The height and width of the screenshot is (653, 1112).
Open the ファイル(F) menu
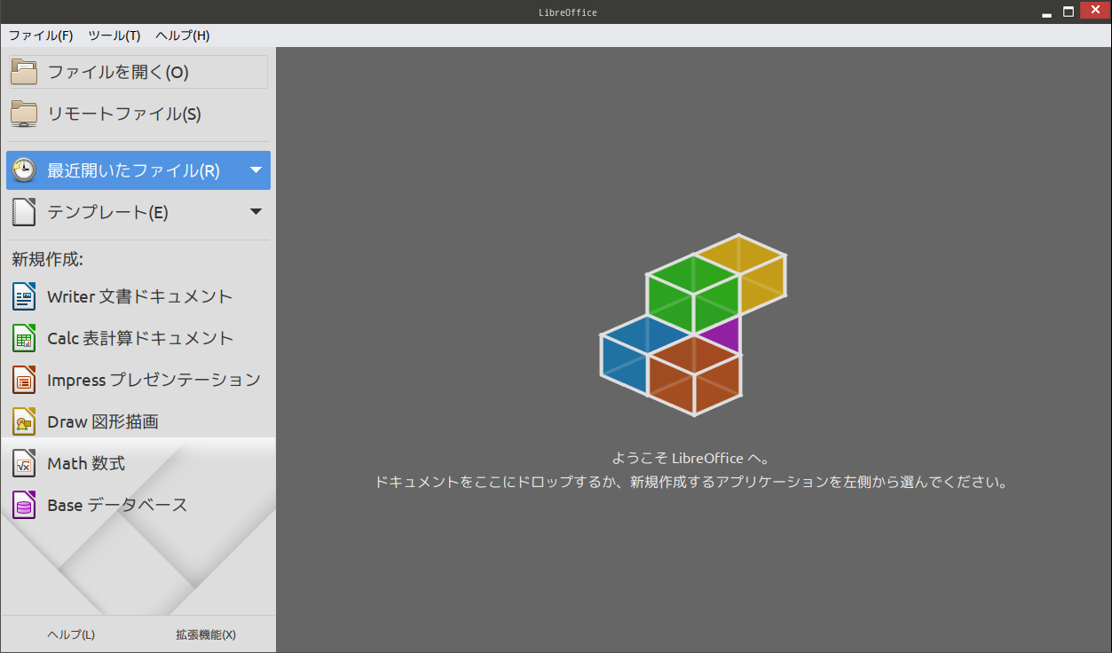tap(41, 35)
